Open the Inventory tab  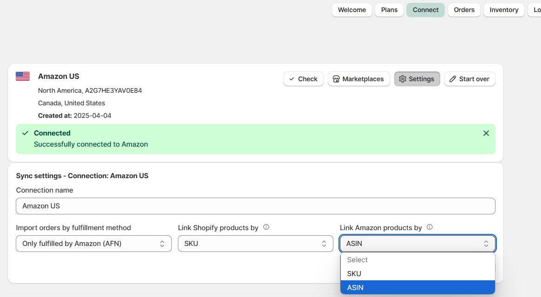pos(504,10)
